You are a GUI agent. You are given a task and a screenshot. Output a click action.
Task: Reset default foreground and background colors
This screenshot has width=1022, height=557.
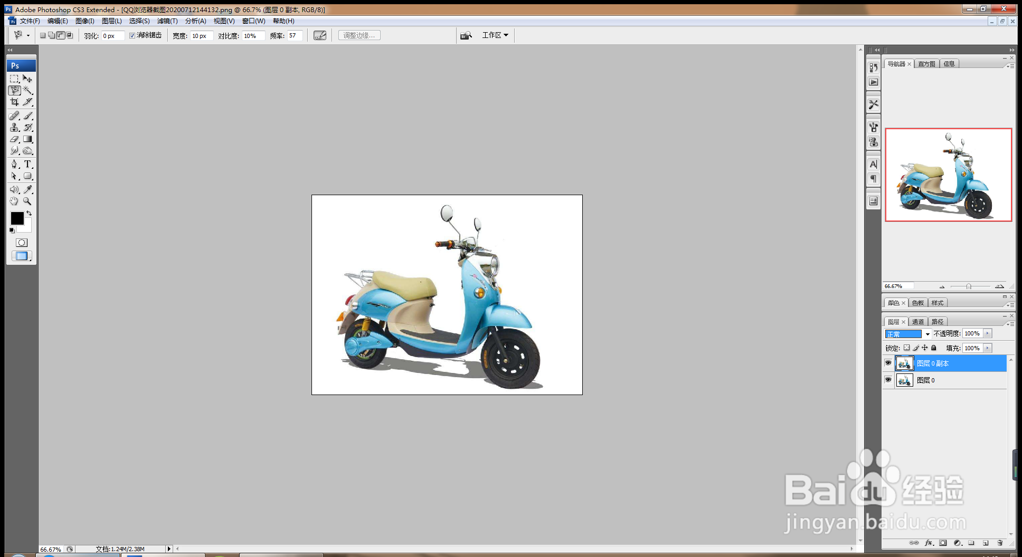pos(12,231)
